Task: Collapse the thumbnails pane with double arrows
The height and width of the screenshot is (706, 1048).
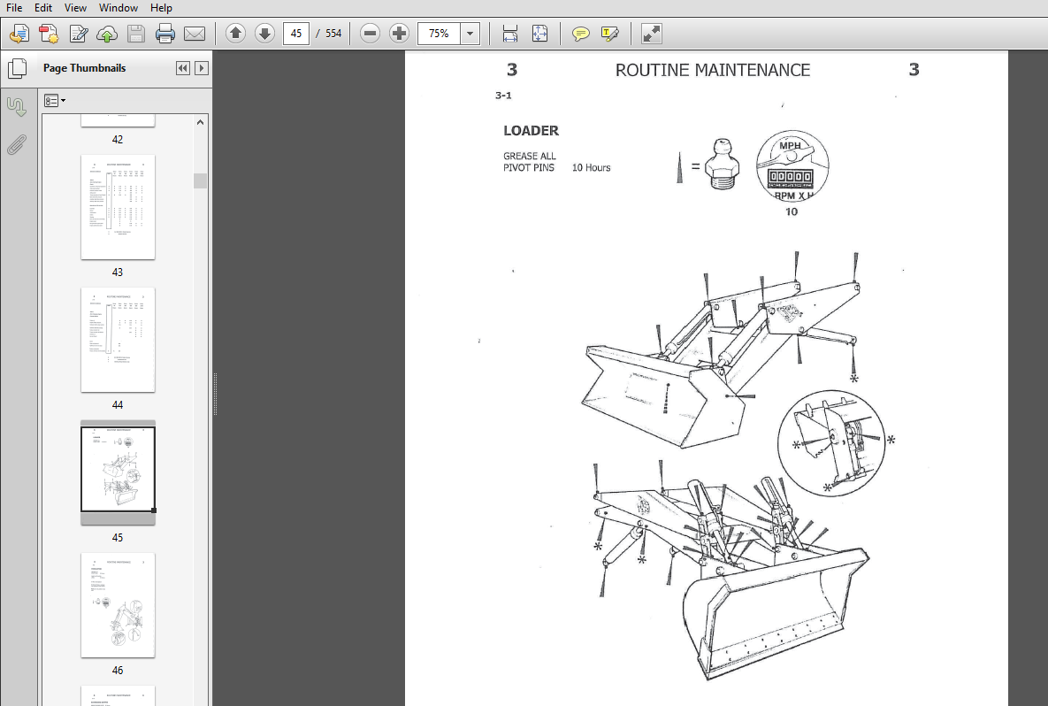Action: coord(182,68)
